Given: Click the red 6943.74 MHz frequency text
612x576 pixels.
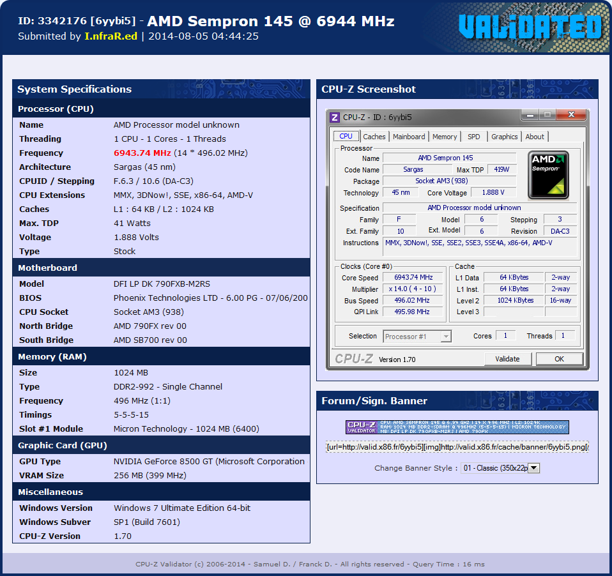Looking at the screenshot, I should 142,153.
